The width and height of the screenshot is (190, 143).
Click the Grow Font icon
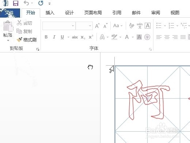tap(98, 26)
